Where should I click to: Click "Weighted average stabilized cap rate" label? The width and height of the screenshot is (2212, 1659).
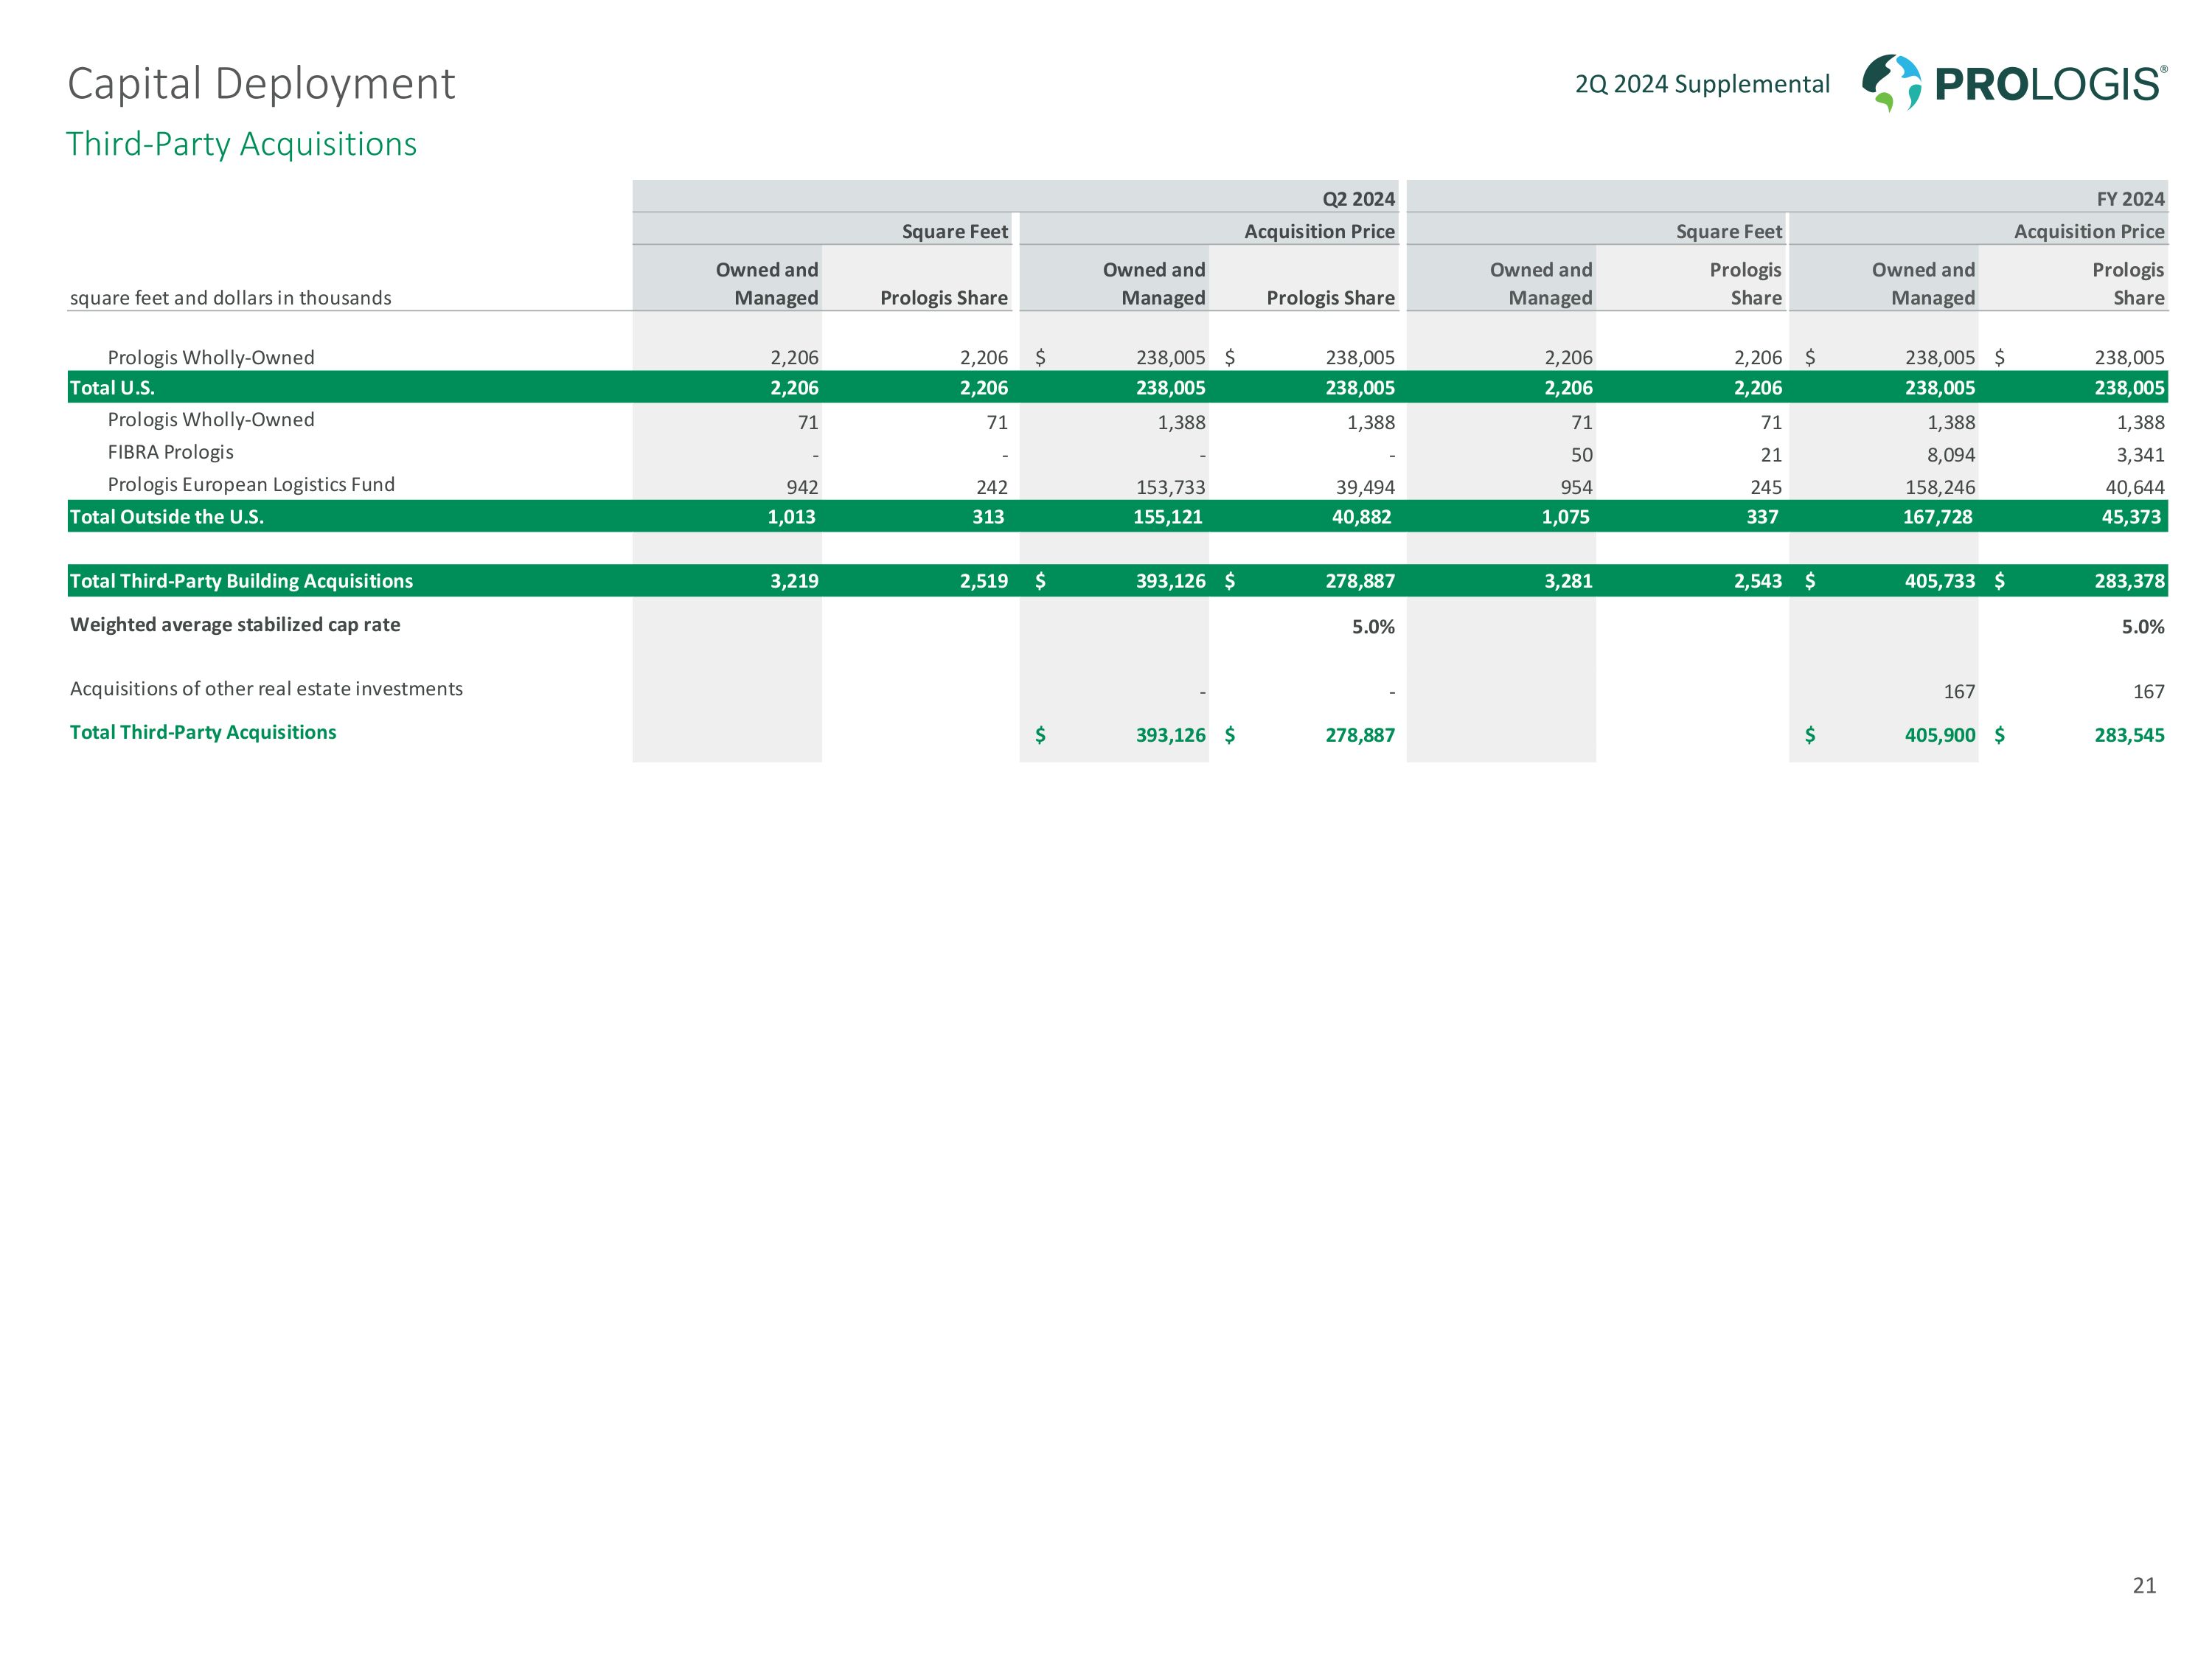click(x=235, y=625)
